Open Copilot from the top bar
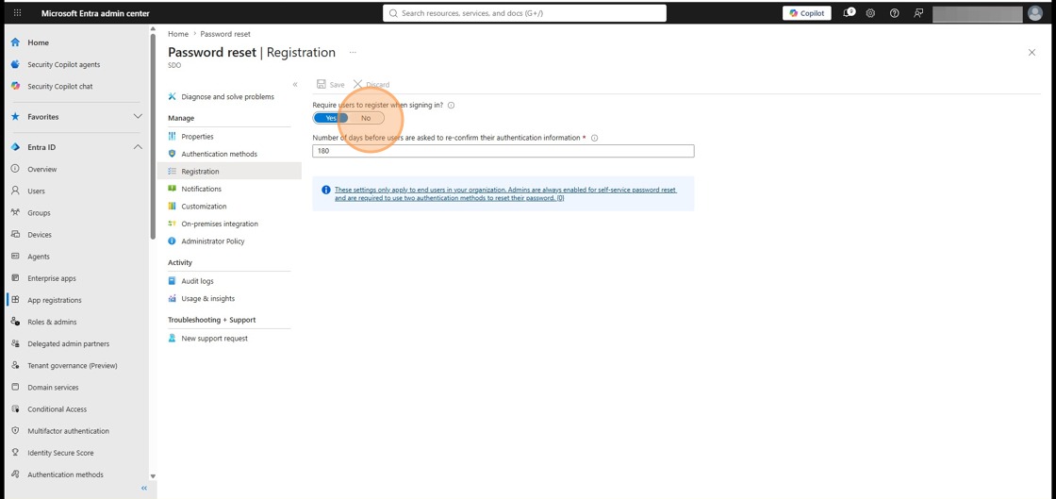The width and height of the screenshot is (1056, 499). [807, 13]
